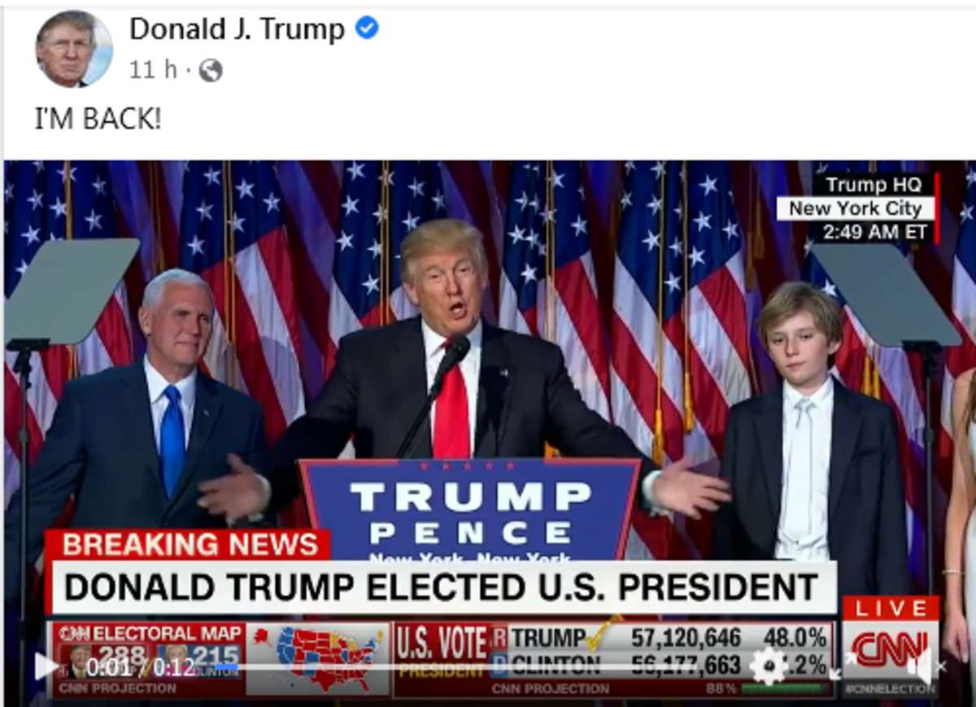Image resolution: width=976 pixels, height=707 pixels.
Task: Click Donald J. Trump profile picture
Action: click(x=73, y=48)
